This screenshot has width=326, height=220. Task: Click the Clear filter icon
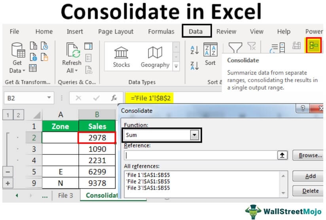(x=252, y=46)
